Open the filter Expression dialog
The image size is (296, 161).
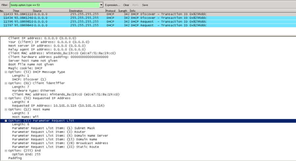112,5
